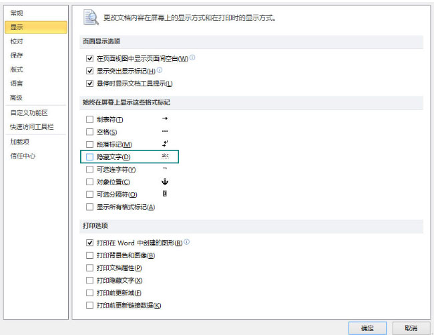Tick the 打印隐藏文字 checkbox
Viewport: 434px width, 335px height.
pos(90,281)
